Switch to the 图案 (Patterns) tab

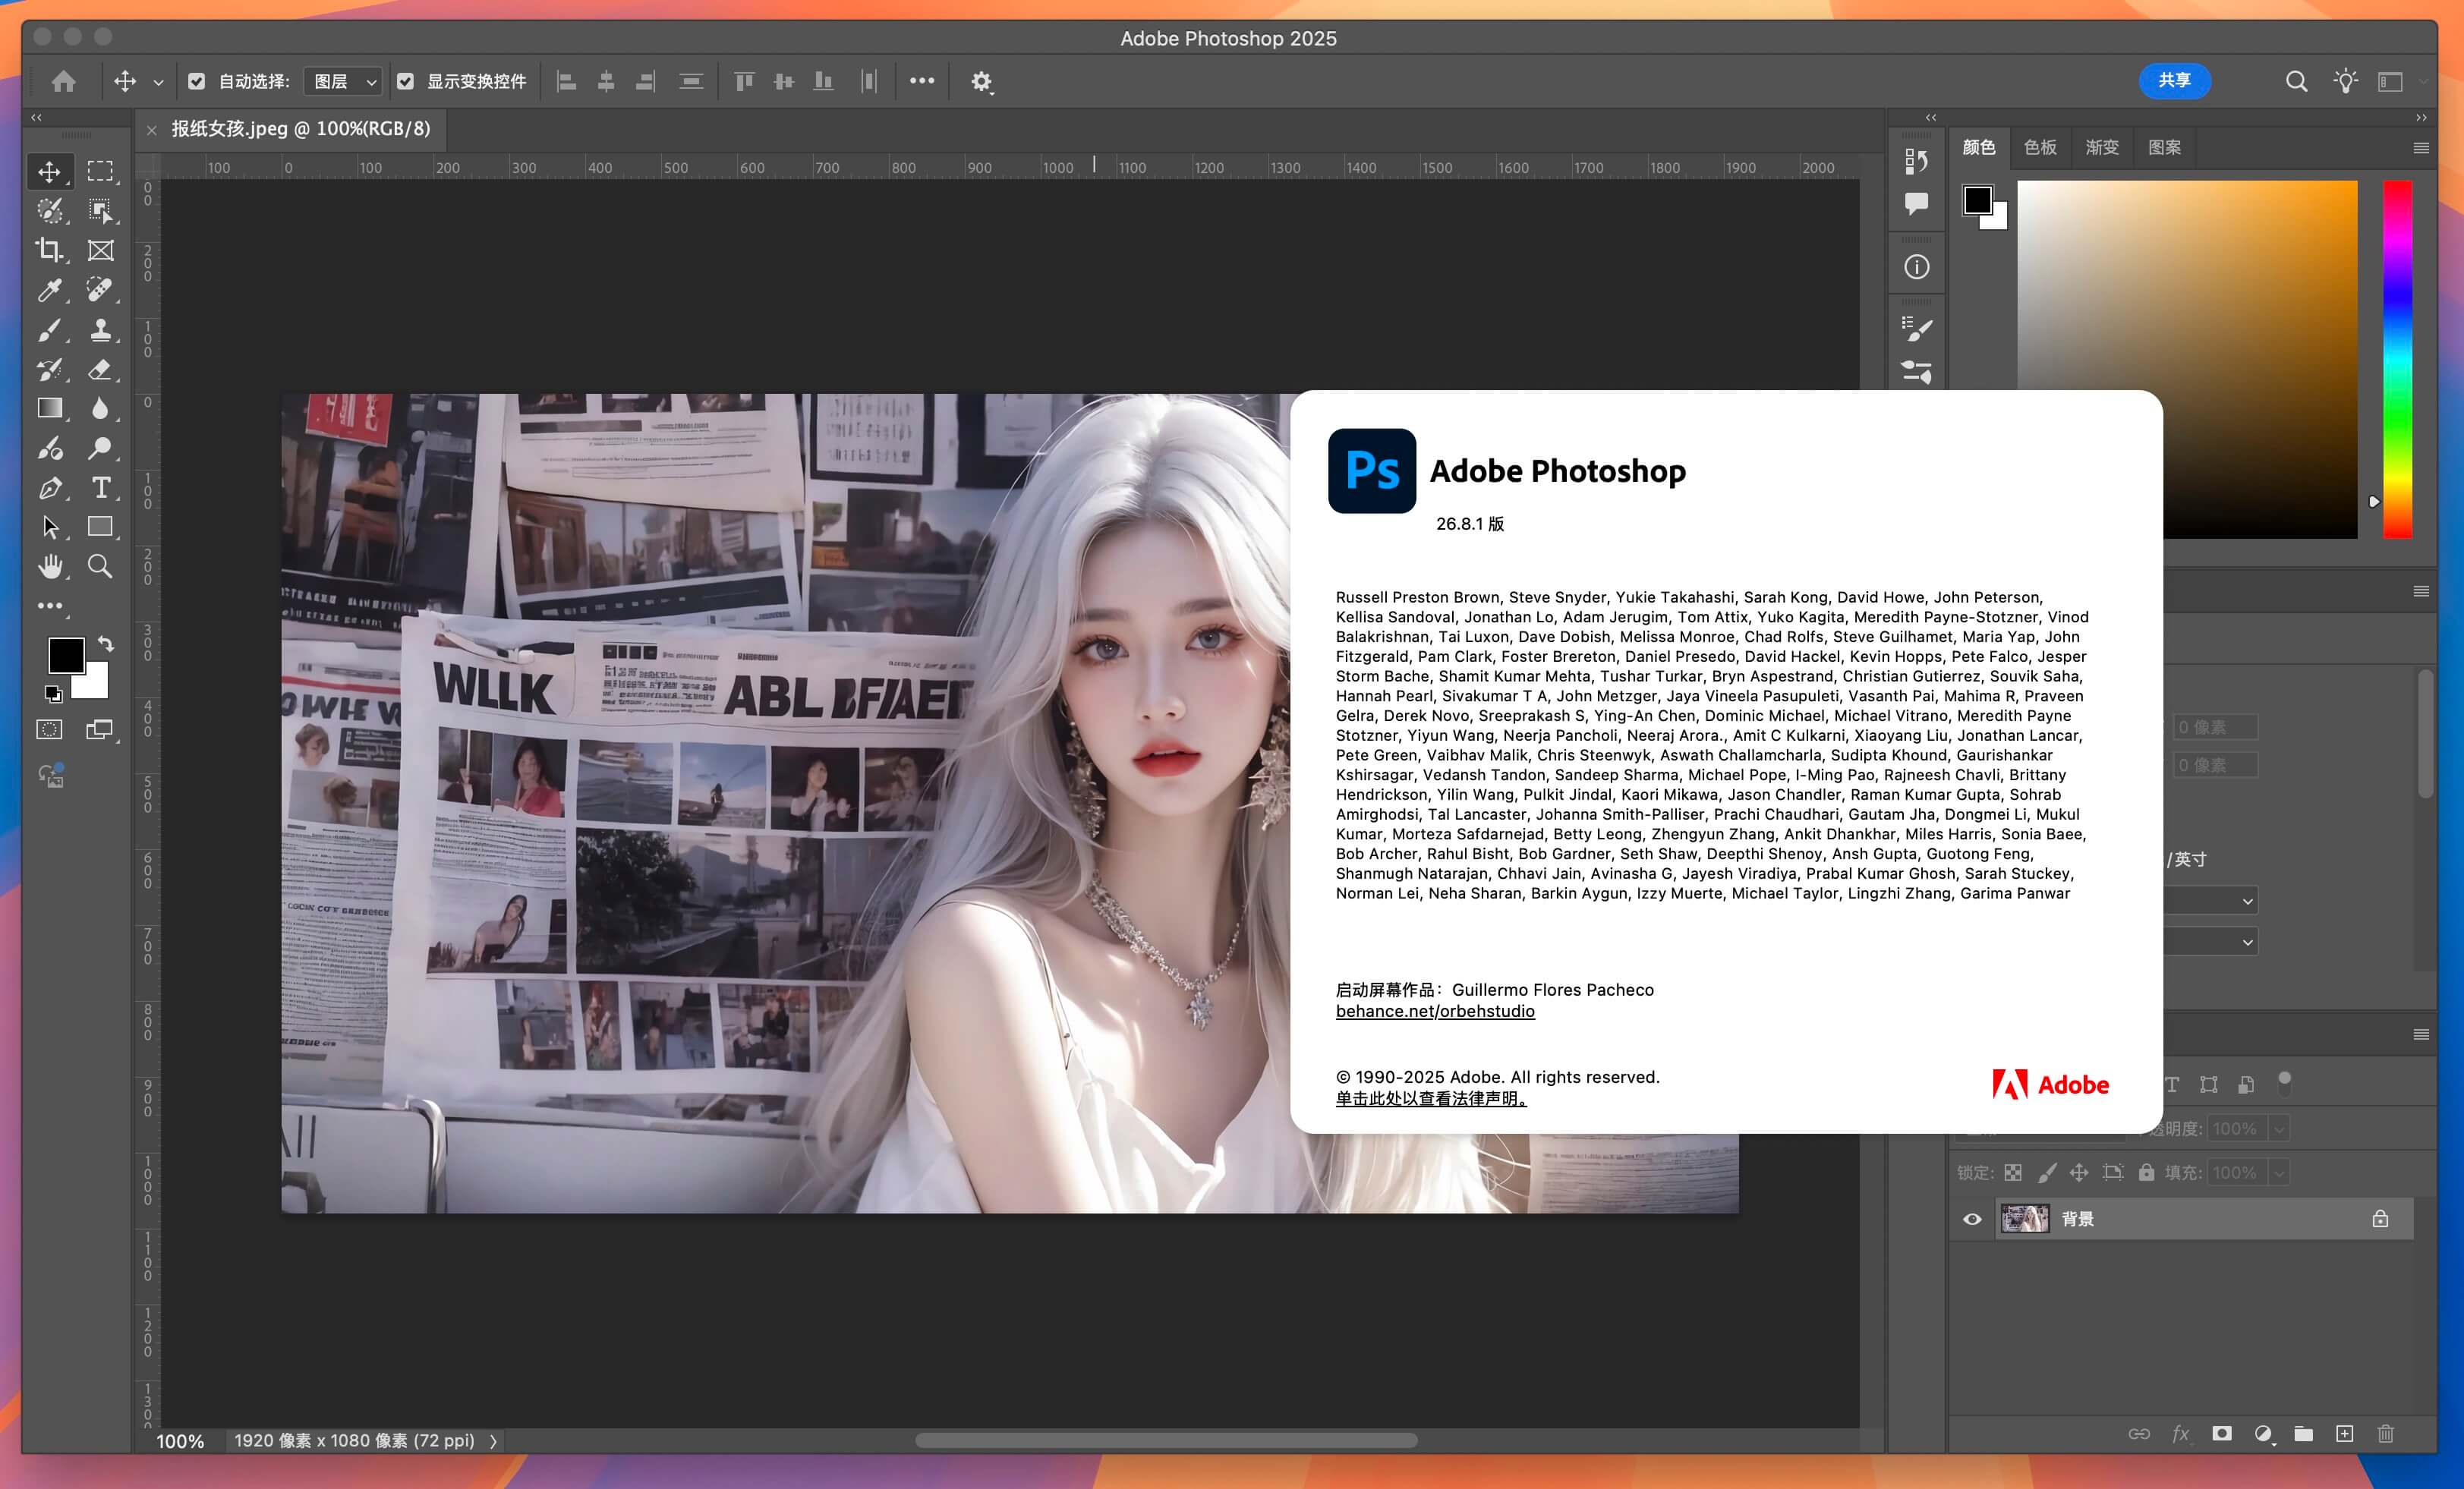[2164, 147]
